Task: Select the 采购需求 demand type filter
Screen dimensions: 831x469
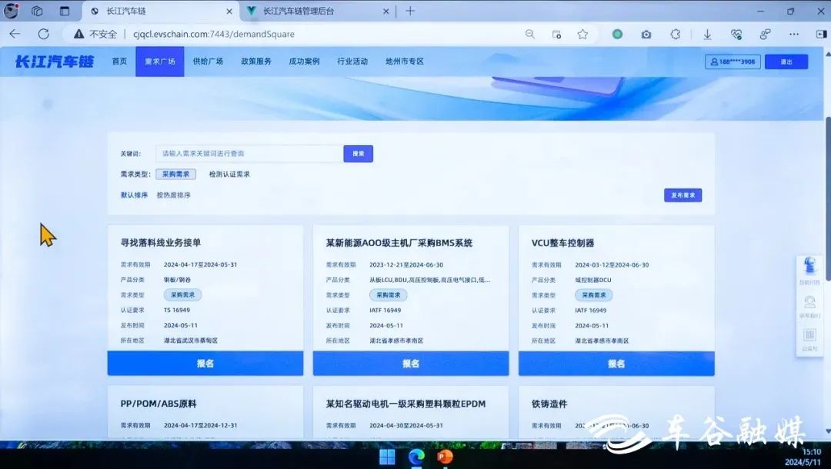Action: click(x=175, y=175)
